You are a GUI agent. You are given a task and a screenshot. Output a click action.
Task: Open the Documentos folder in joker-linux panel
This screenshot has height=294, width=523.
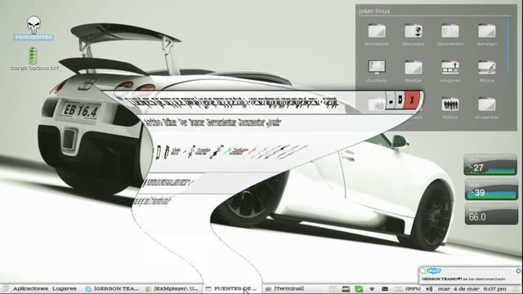tap(450, 34)
